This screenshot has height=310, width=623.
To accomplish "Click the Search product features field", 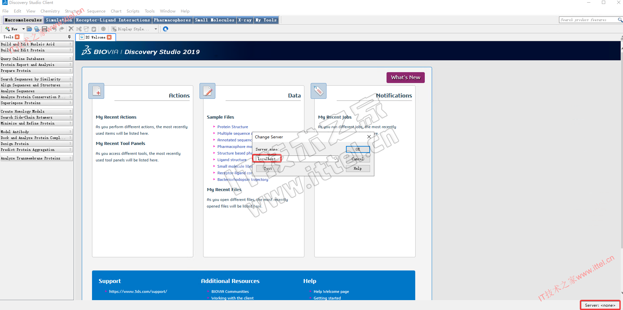I will (x=588, y=20).
